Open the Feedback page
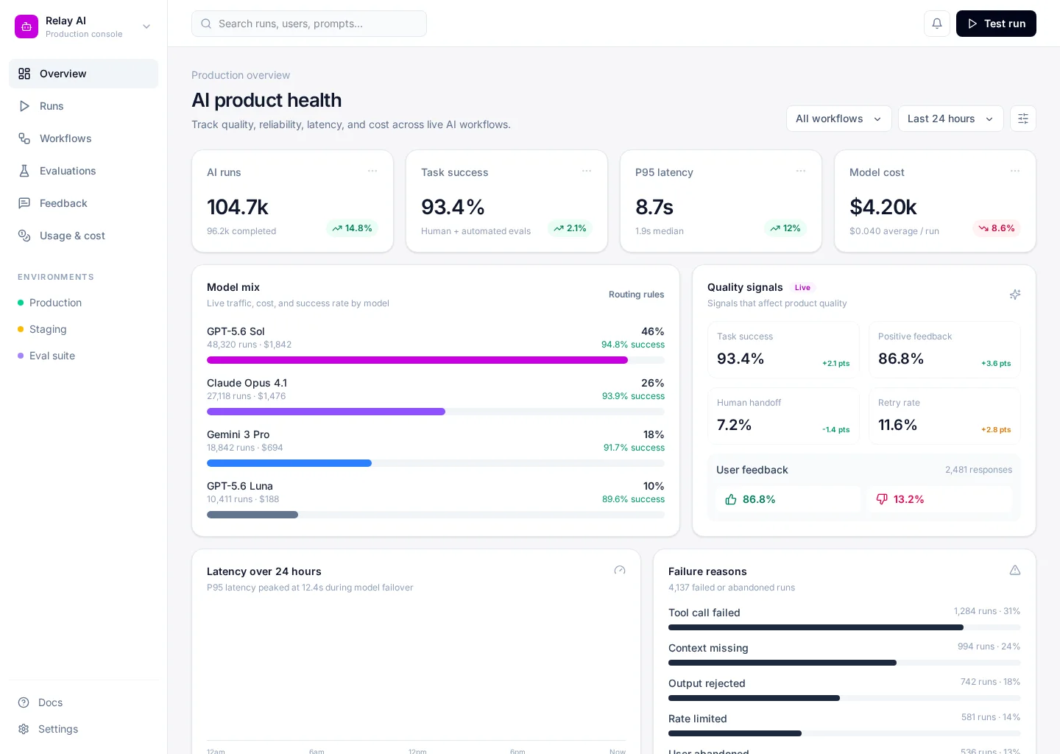 pos(83,203)
